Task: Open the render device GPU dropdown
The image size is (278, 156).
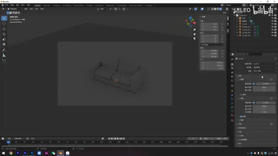Action: click(x=265, y=71)
